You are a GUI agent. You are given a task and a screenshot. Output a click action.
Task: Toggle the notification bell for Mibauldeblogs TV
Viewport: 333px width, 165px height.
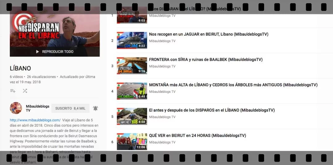(x=96, y=108)
